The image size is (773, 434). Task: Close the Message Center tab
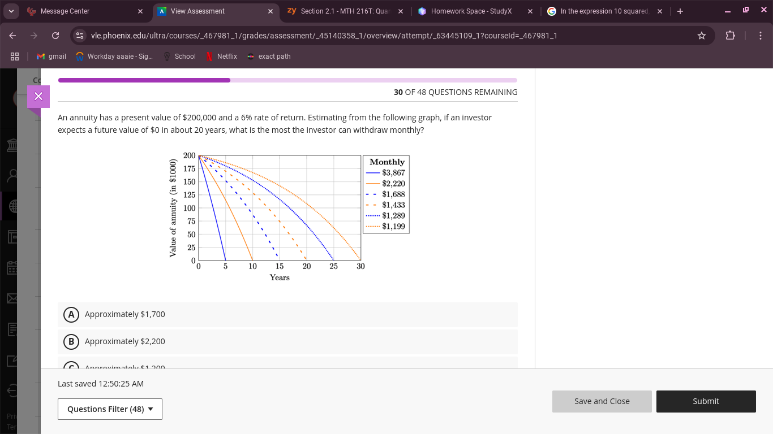click(x=140, y=11)
